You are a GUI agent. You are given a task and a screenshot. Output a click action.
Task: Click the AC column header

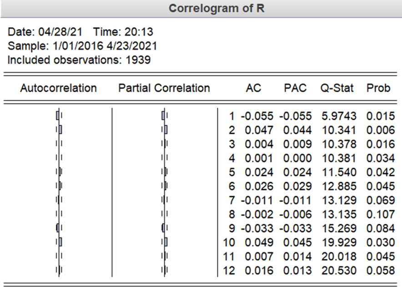coord(253,88)
